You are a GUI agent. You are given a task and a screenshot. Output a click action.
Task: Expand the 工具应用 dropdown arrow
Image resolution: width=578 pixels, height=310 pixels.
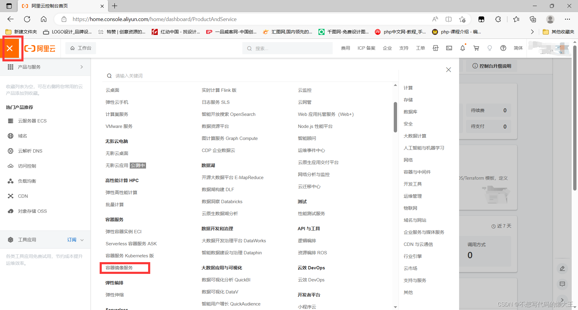point(82,240)
